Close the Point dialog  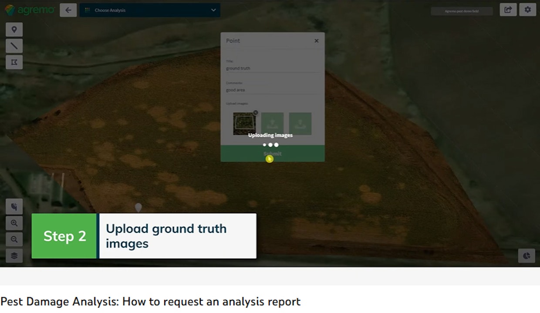[x=317, y=40]
